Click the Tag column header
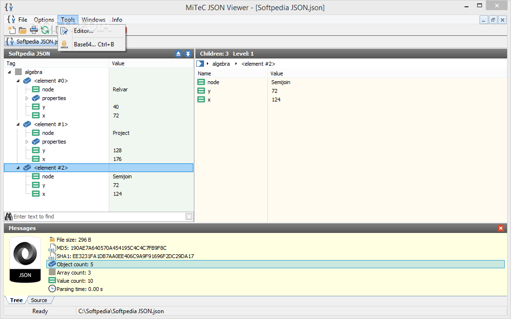This screenshot has height=319, width=511. pyautogui.click(x=57, y=63)
